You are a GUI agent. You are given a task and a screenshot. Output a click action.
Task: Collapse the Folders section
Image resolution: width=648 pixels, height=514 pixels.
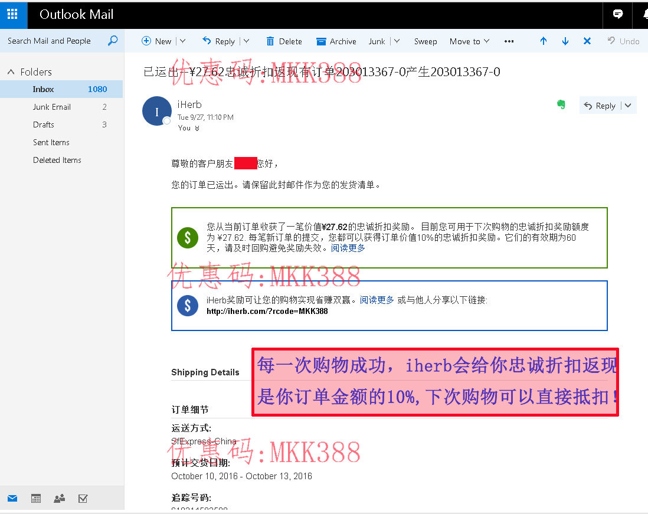coord(11,72)
